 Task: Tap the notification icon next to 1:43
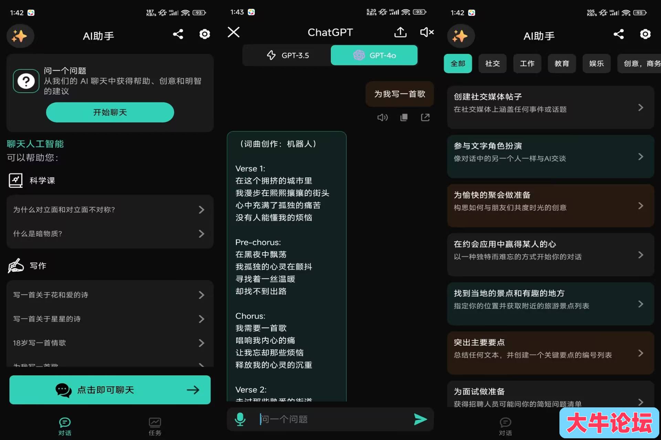click(251, 12)
